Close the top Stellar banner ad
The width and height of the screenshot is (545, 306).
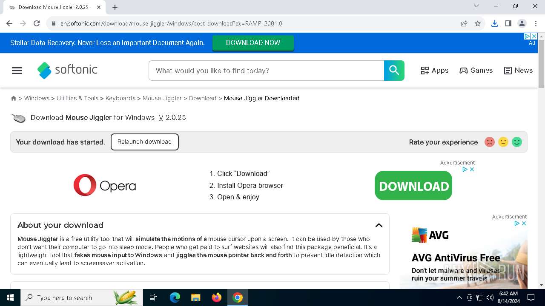click(534, 37)
